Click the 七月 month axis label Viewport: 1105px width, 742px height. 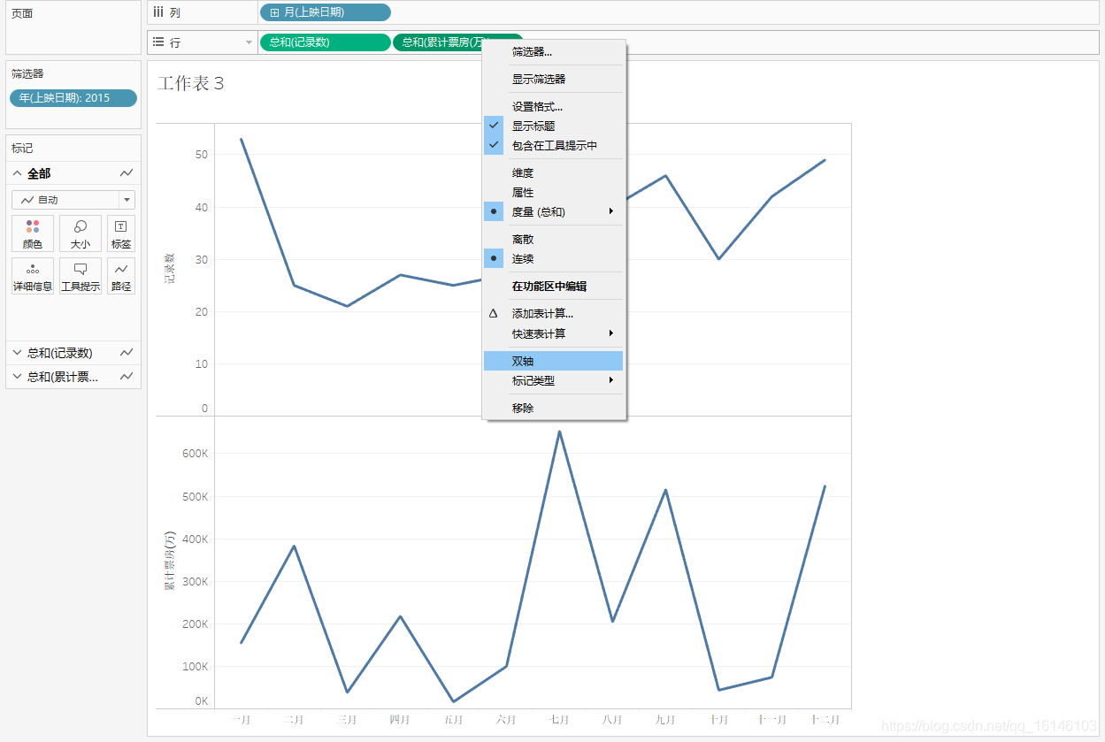pyautogui.click(x=559, y=721)
